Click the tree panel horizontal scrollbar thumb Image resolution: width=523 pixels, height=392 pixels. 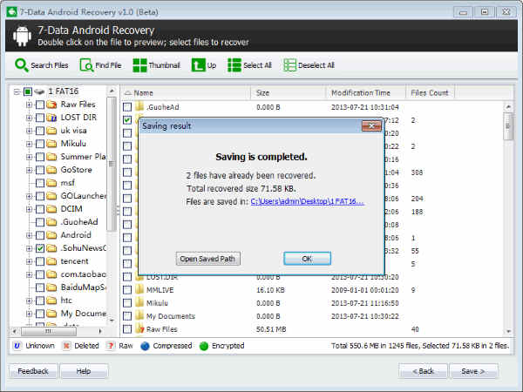[49, 331]
